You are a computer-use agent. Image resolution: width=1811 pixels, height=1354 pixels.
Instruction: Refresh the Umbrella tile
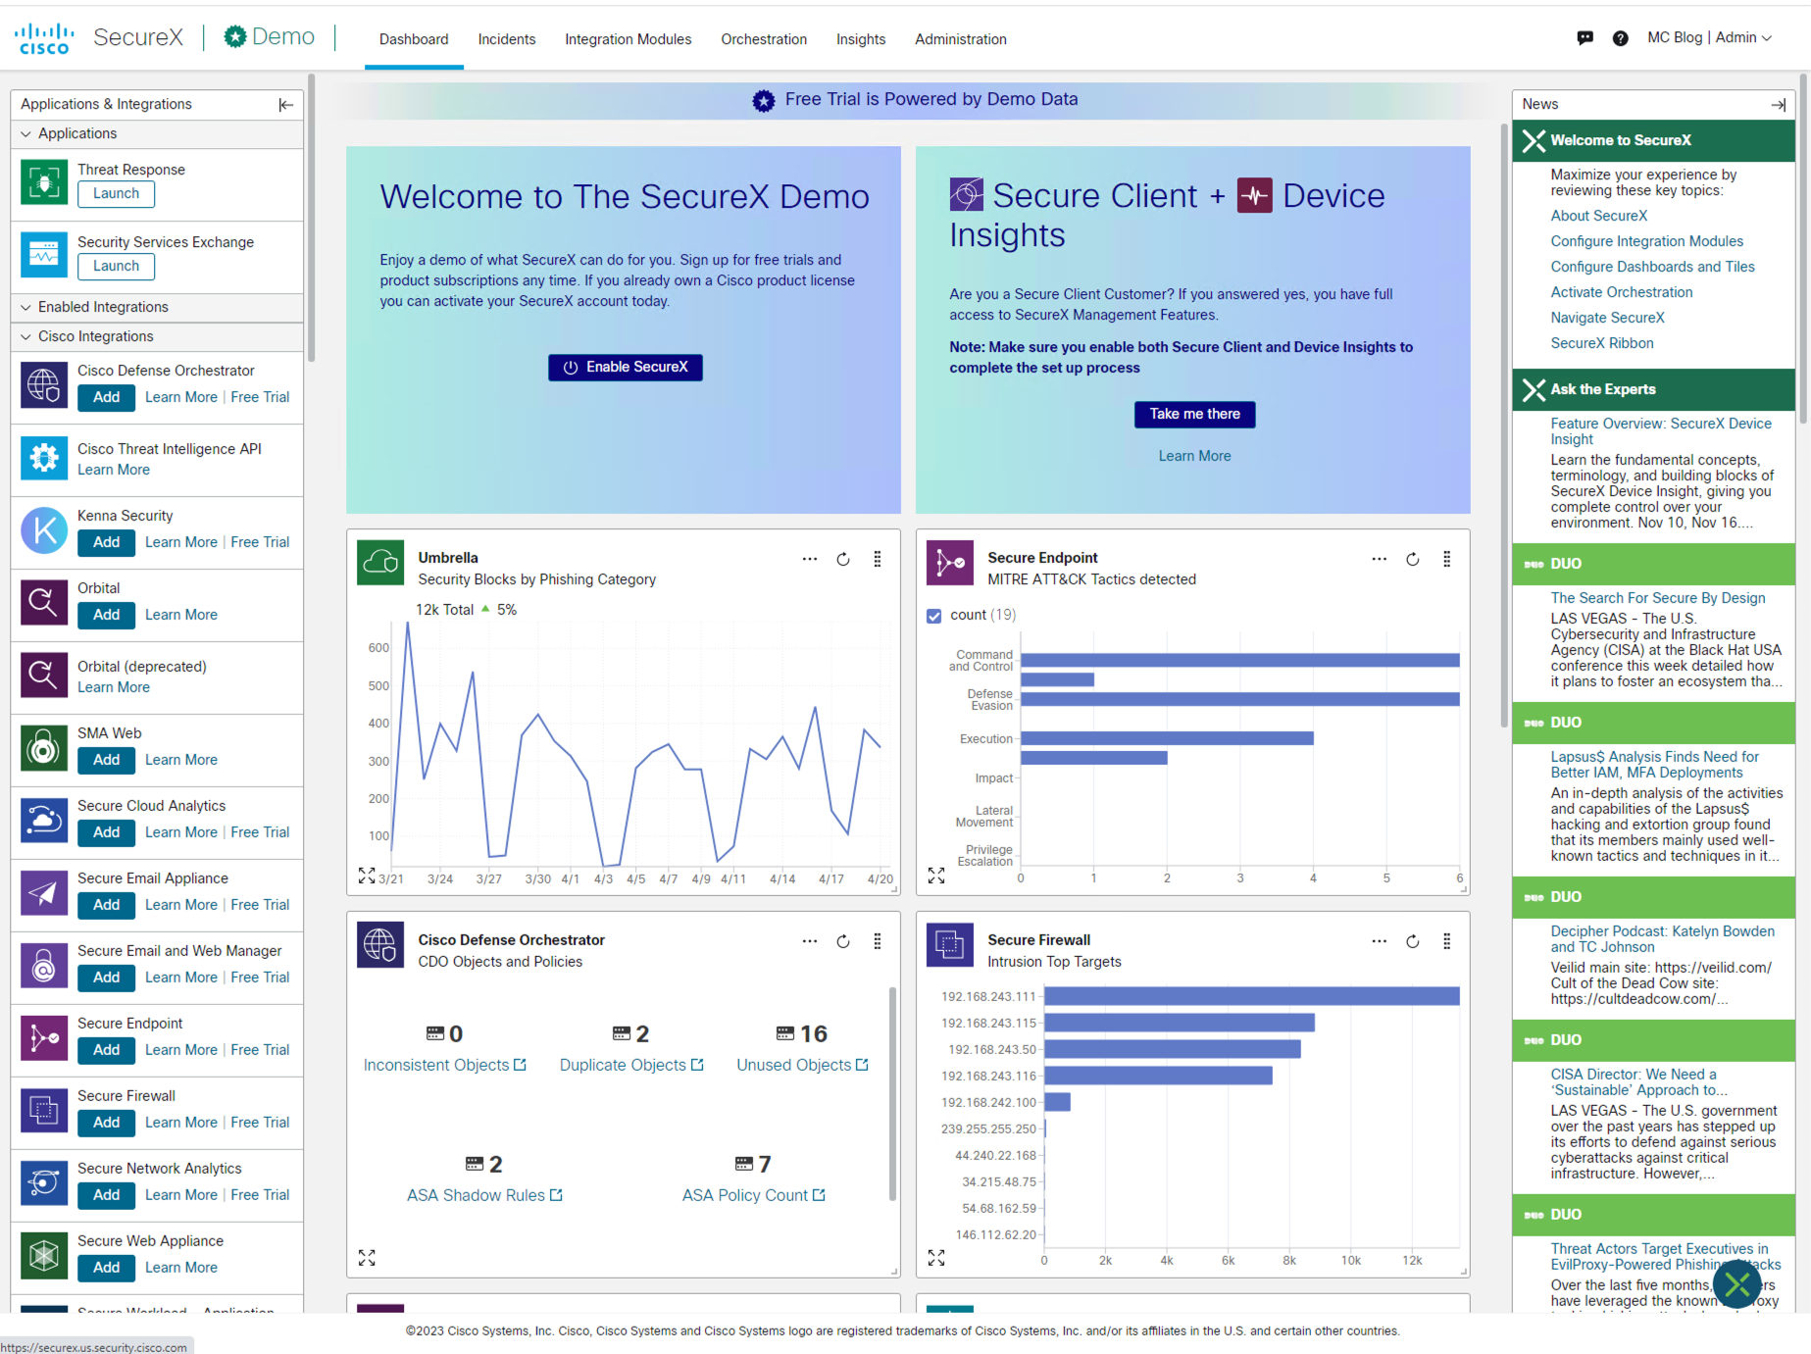coord(843,559)
